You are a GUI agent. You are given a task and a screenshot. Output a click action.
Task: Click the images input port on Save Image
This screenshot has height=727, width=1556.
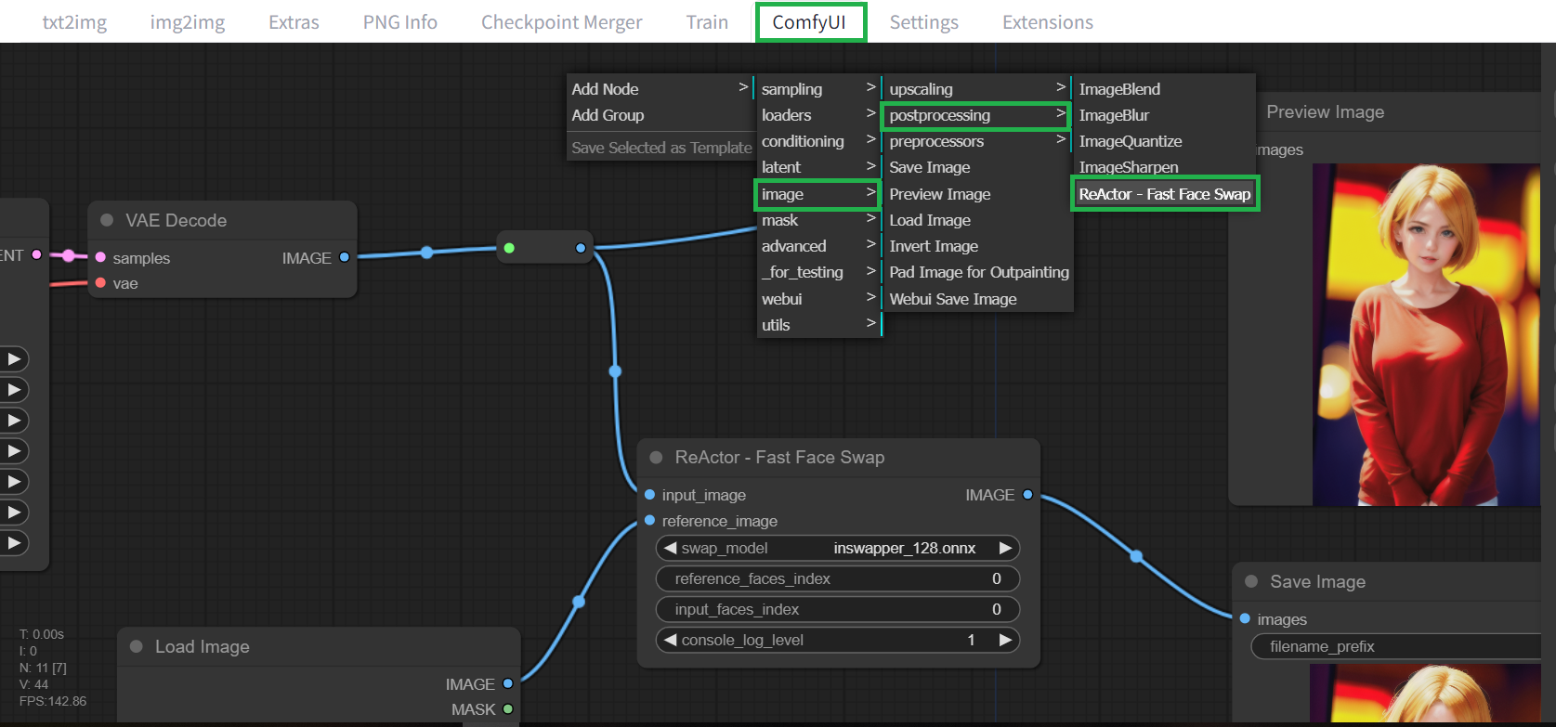click(x=1245, y=619)
